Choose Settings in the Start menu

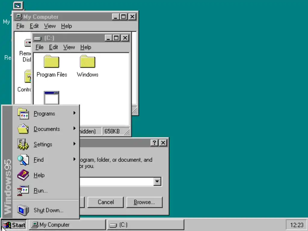[x=46, y=144]
